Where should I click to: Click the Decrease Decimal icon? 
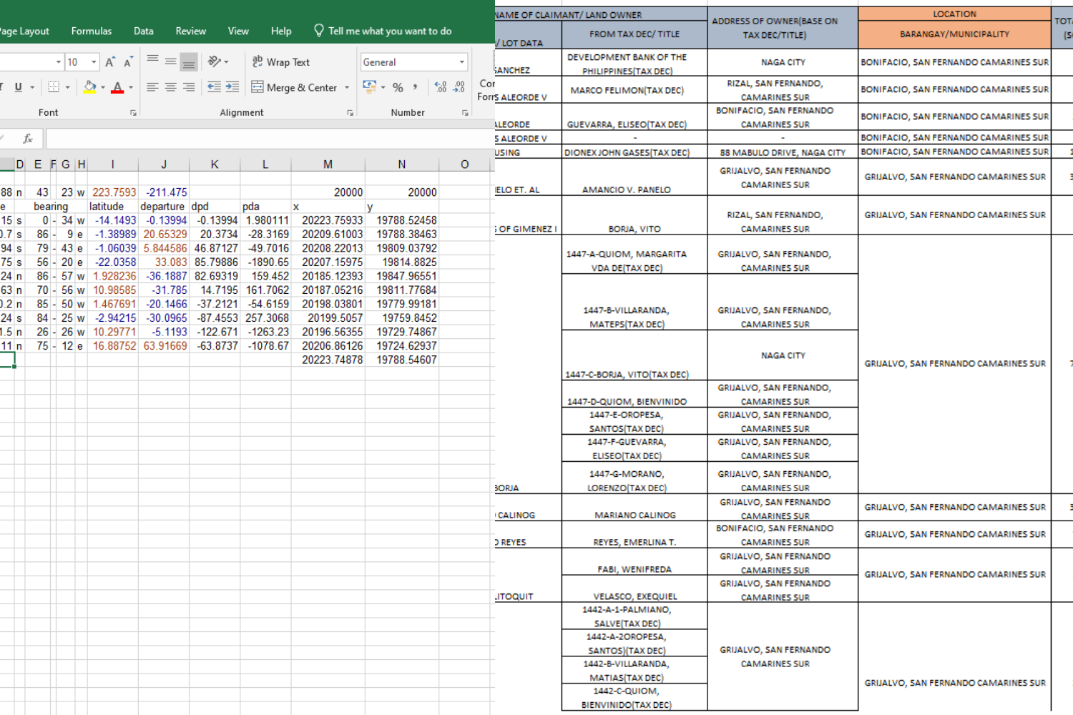pyautogui.click(x=459, y=87)
